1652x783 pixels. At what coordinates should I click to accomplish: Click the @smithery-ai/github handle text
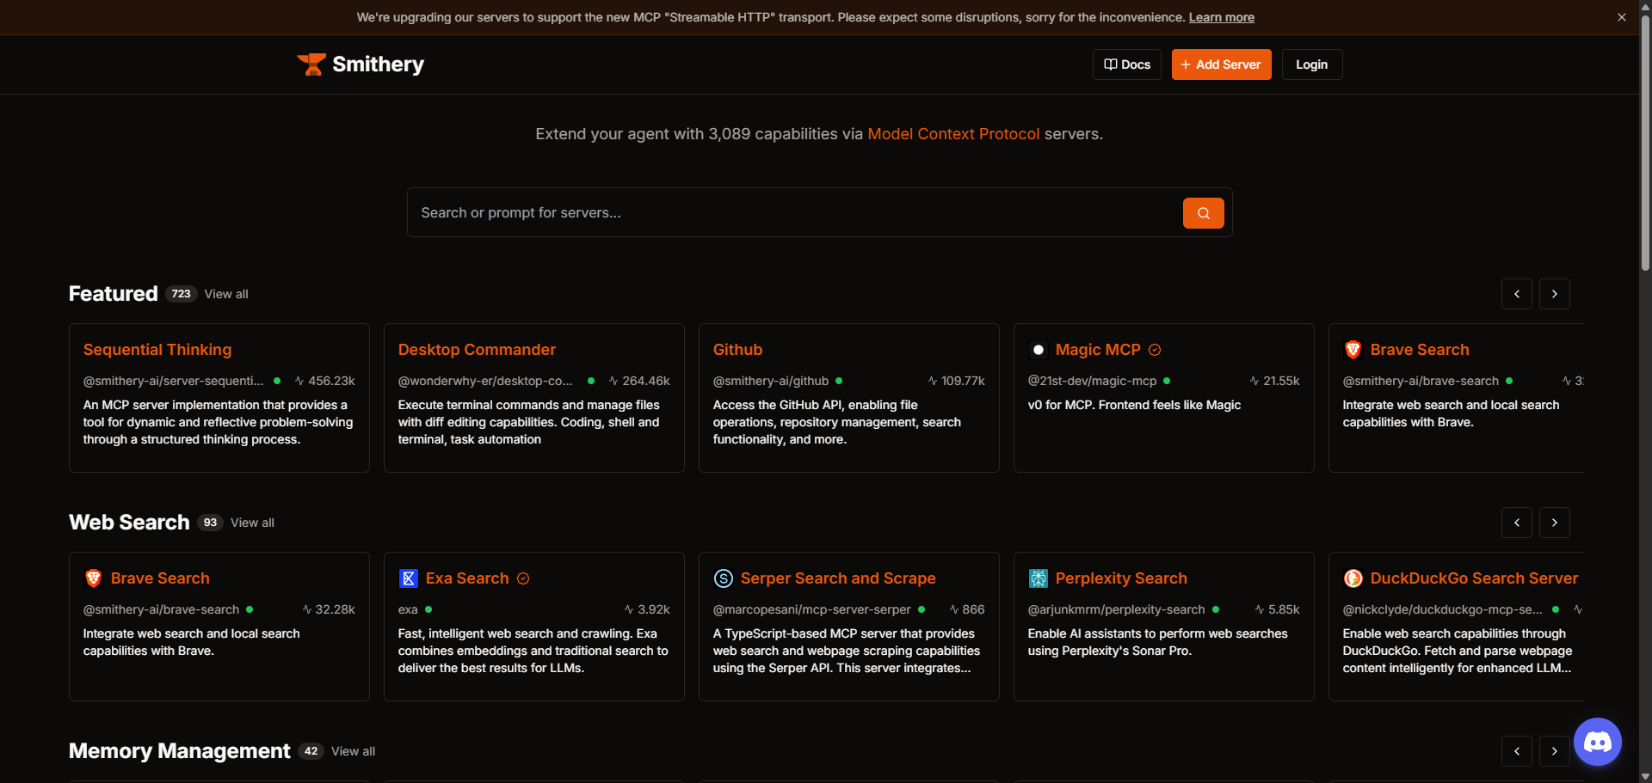tap(771, 381)
